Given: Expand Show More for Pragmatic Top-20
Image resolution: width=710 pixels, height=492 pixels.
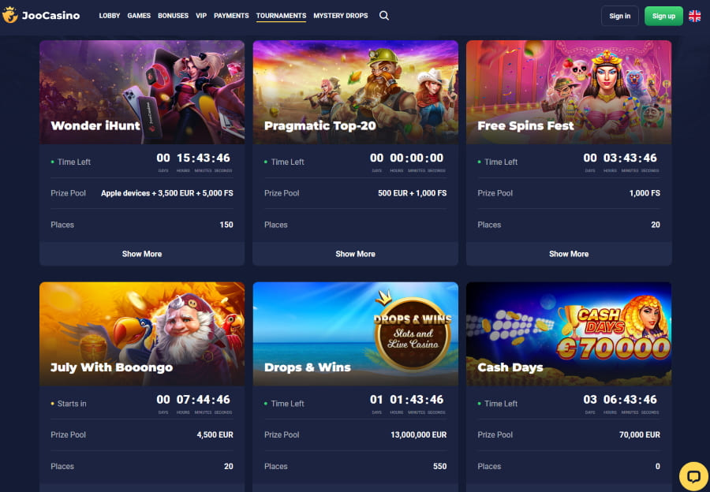Looking at the screenshot, I should 356,254.
